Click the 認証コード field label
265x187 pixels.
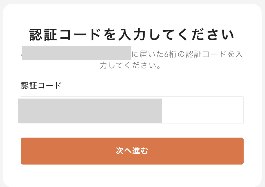41,85
